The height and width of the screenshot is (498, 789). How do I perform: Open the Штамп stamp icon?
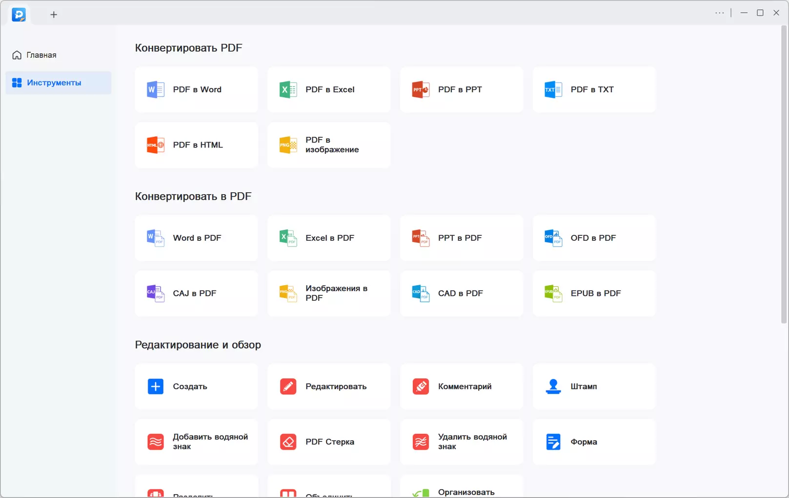coord(553,387)
